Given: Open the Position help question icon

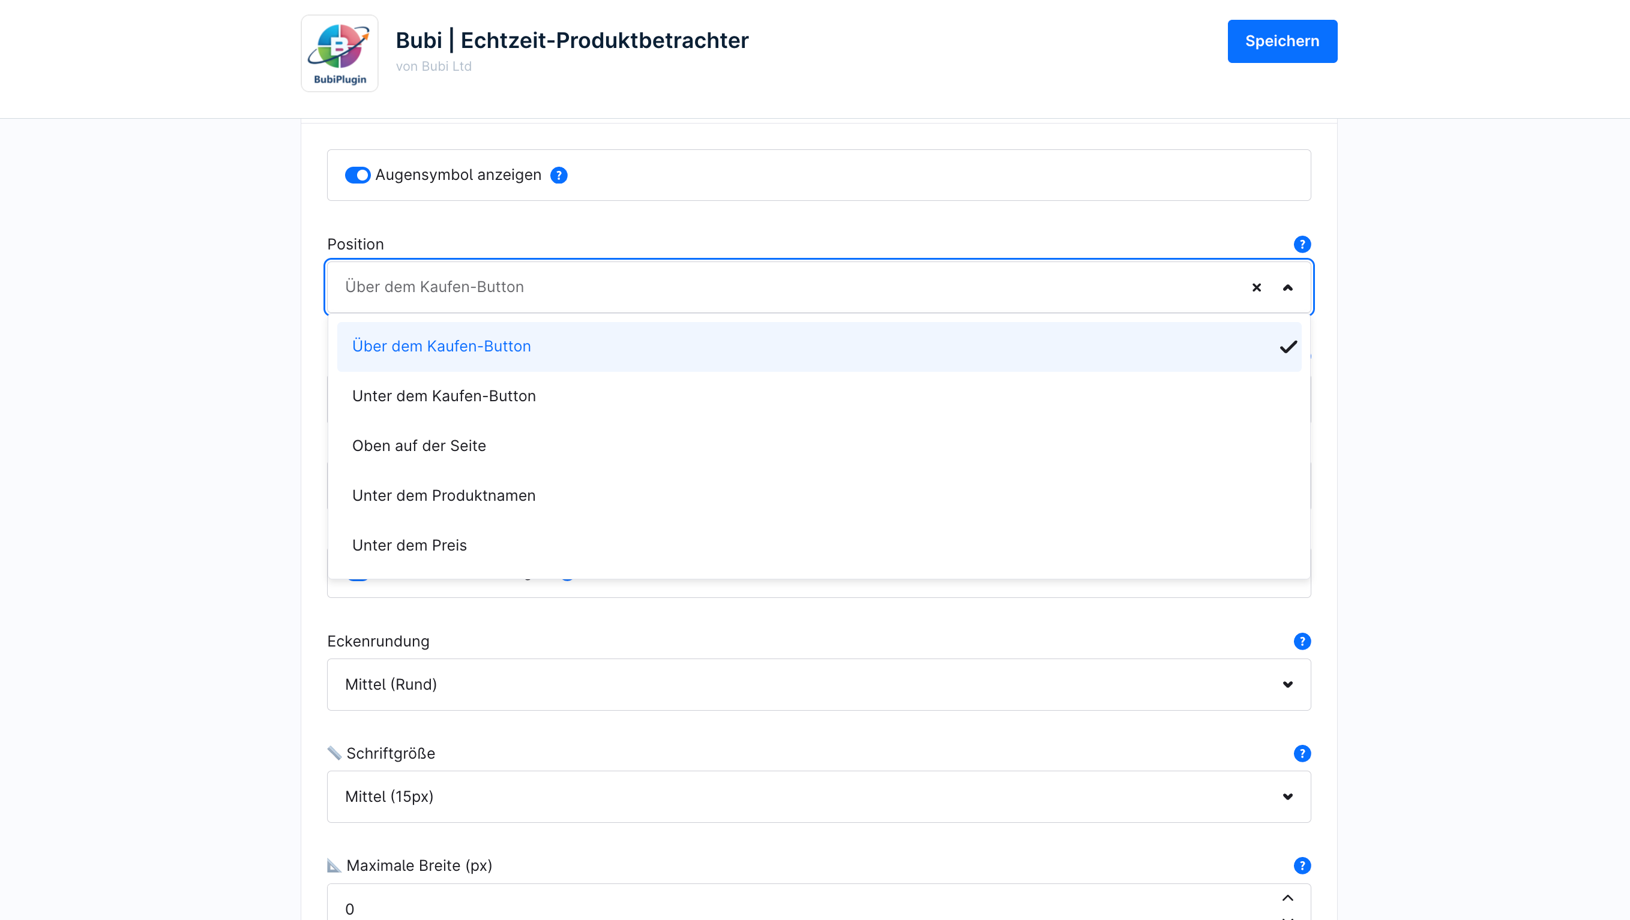Looking at the screenshot, I should [1302, 244].
